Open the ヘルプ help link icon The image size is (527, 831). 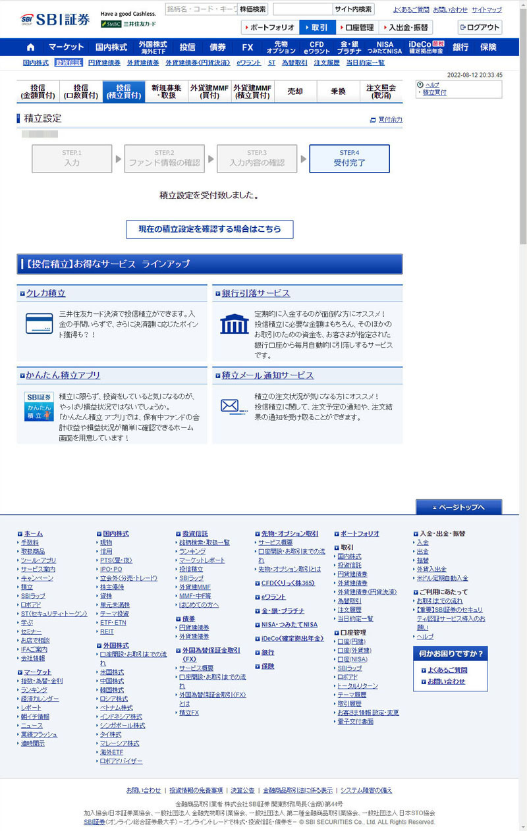(420, 85)
